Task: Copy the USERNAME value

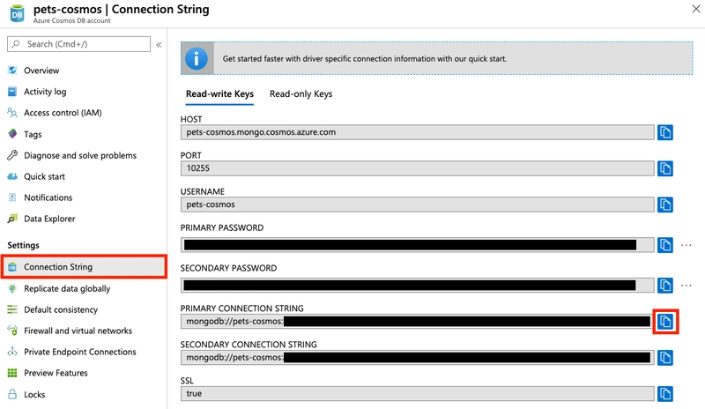Action: tap(665, 204)
